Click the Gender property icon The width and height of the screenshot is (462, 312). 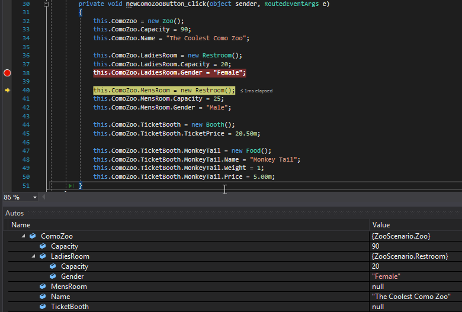click(53, 276)
